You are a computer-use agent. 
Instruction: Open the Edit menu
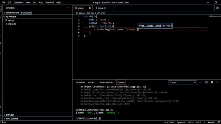click(9, 2)
